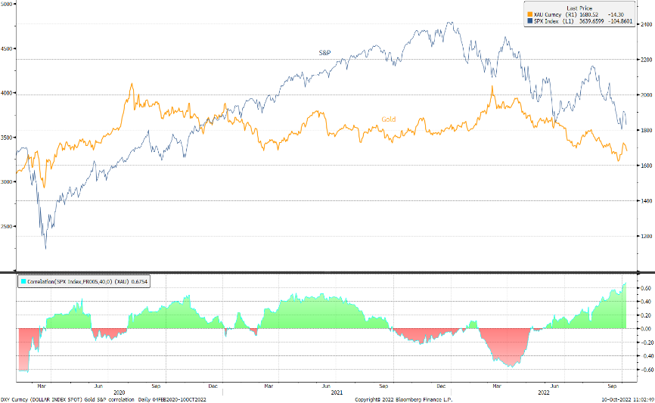Click the Last Price legend box

[580, 14]
